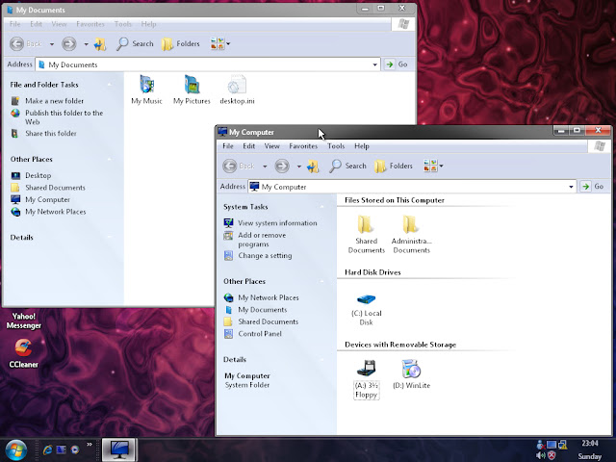Viewport: 616px width, 462px height.
Task: Open the (D:) WinLite disc drive icon
Action: (x=411, y=369)
